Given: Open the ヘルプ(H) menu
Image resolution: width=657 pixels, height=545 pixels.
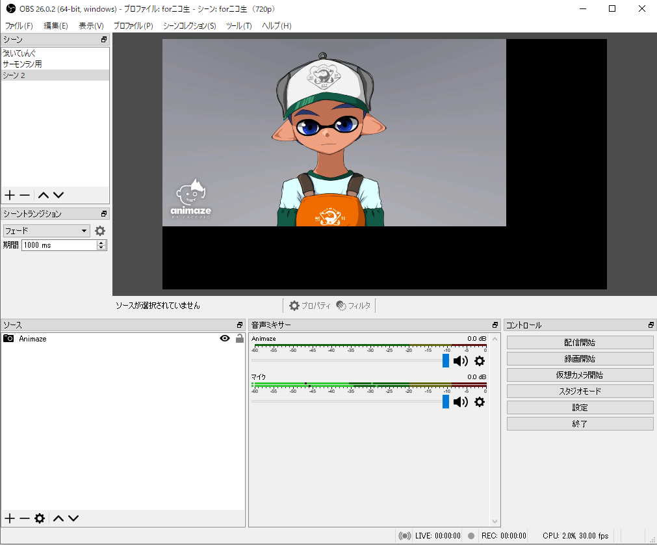Looking at the screenshot, I should [x=277, y=25].
